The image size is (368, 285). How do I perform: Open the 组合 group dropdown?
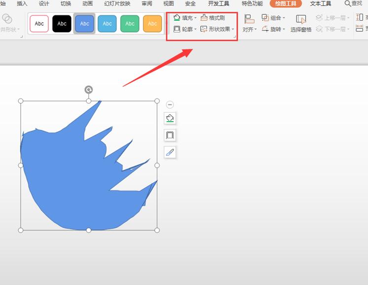pyautogui.click(x=273, y=18)
